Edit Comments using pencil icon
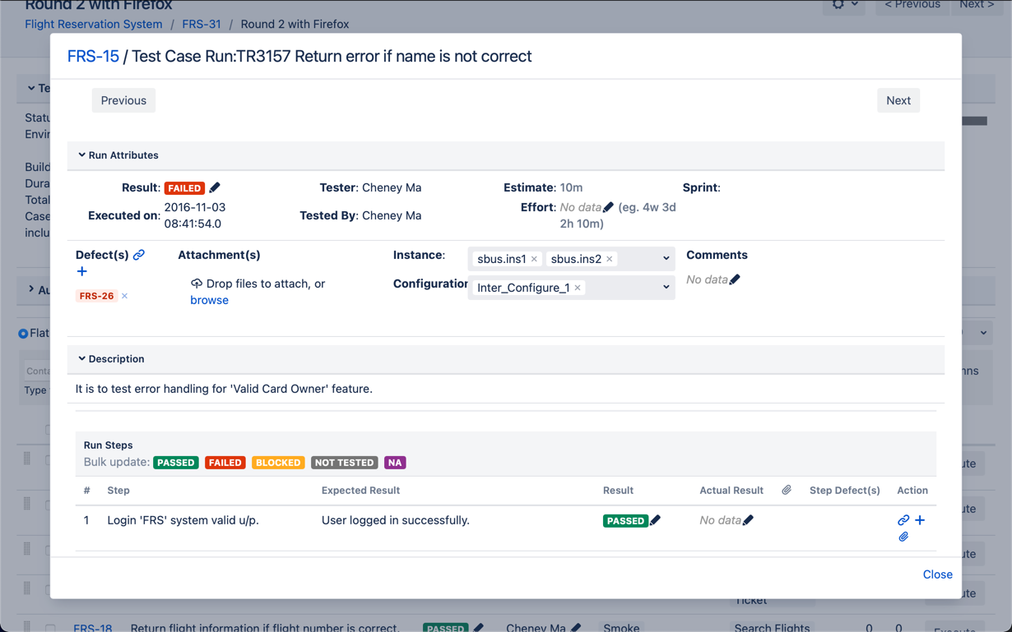 click(735, 279)
